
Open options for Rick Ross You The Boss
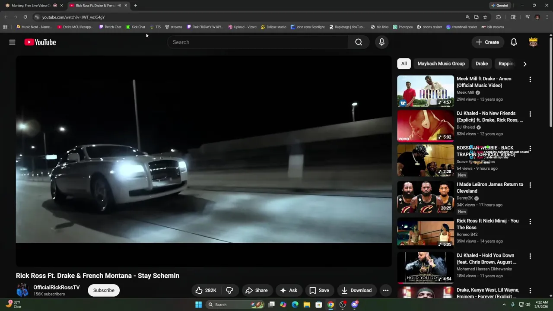[530, 222]
